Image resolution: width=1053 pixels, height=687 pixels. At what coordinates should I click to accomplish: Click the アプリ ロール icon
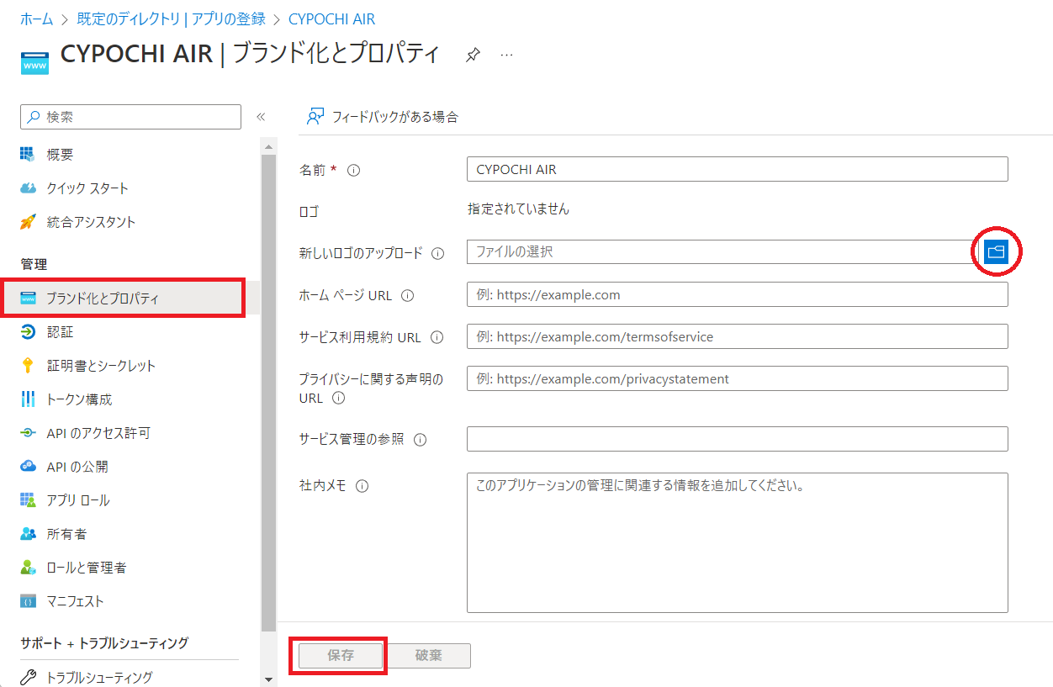29,500
